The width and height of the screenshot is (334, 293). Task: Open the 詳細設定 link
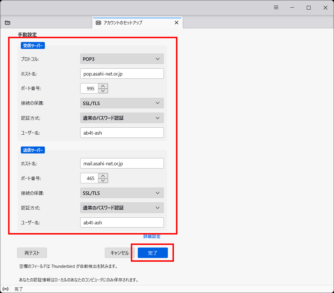[152, 237]
